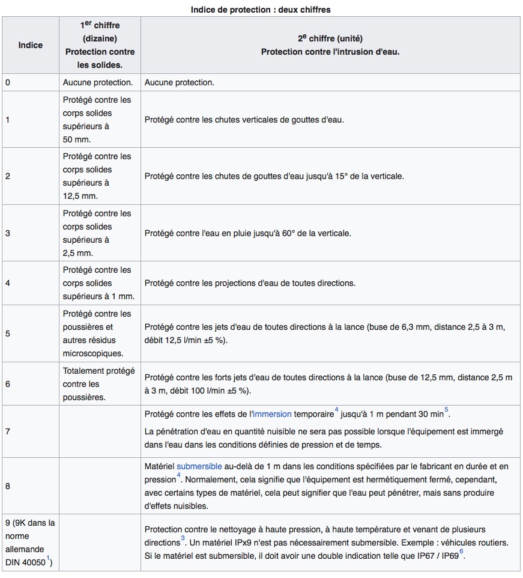
Task: Open the "submersible" hyperlink
Action: pos(199,466)
